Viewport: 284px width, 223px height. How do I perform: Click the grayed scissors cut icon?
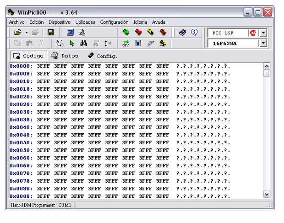point(42,44)
